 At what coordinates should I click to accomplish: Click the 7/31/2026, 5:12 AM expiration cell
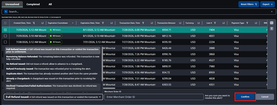click(99, 42)
